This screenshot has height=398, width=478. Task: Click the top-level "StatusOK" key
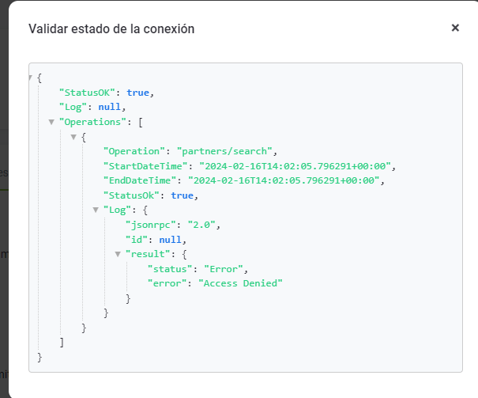(x=86, y=93)
